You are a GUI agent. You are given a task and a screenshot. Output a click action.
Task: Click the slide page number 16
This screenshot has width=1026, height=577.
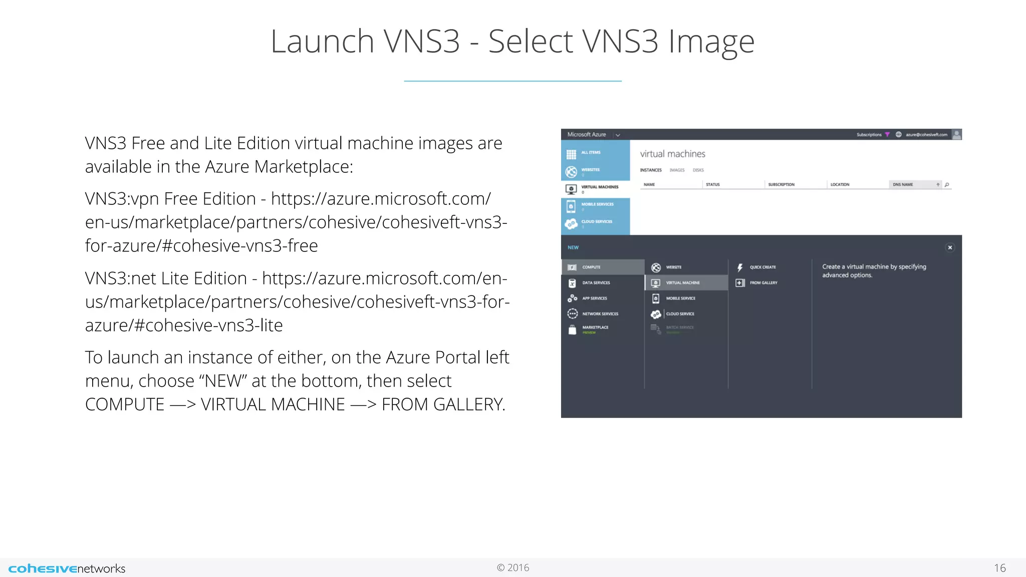coord(1000,568)
